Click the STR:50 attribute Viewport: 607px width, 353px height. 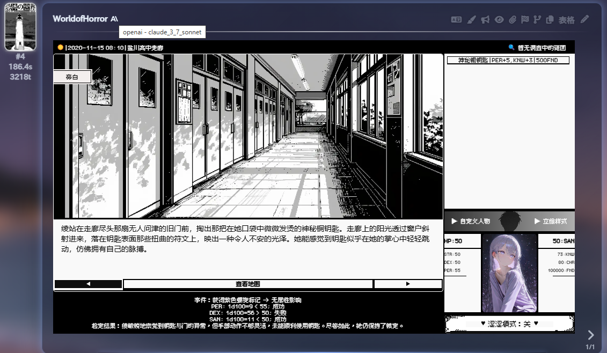point(452,254)
